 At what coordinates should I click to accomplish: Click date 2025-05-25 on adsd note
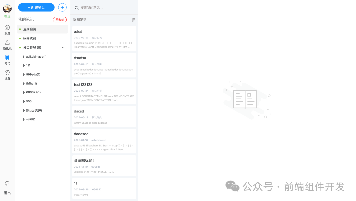81,38
